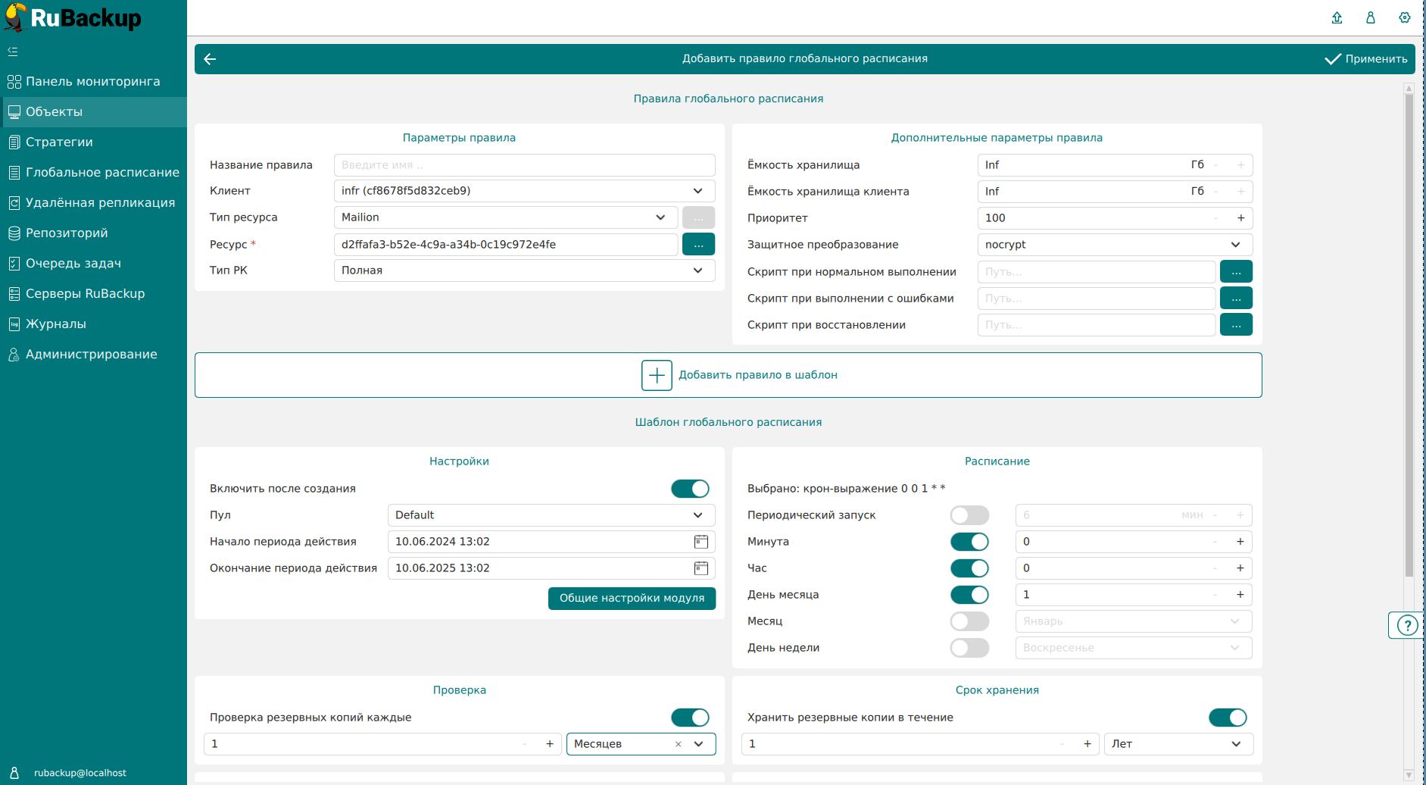
Task: Click 'Общие настройки модуля' button
Action: click(632, 599)
